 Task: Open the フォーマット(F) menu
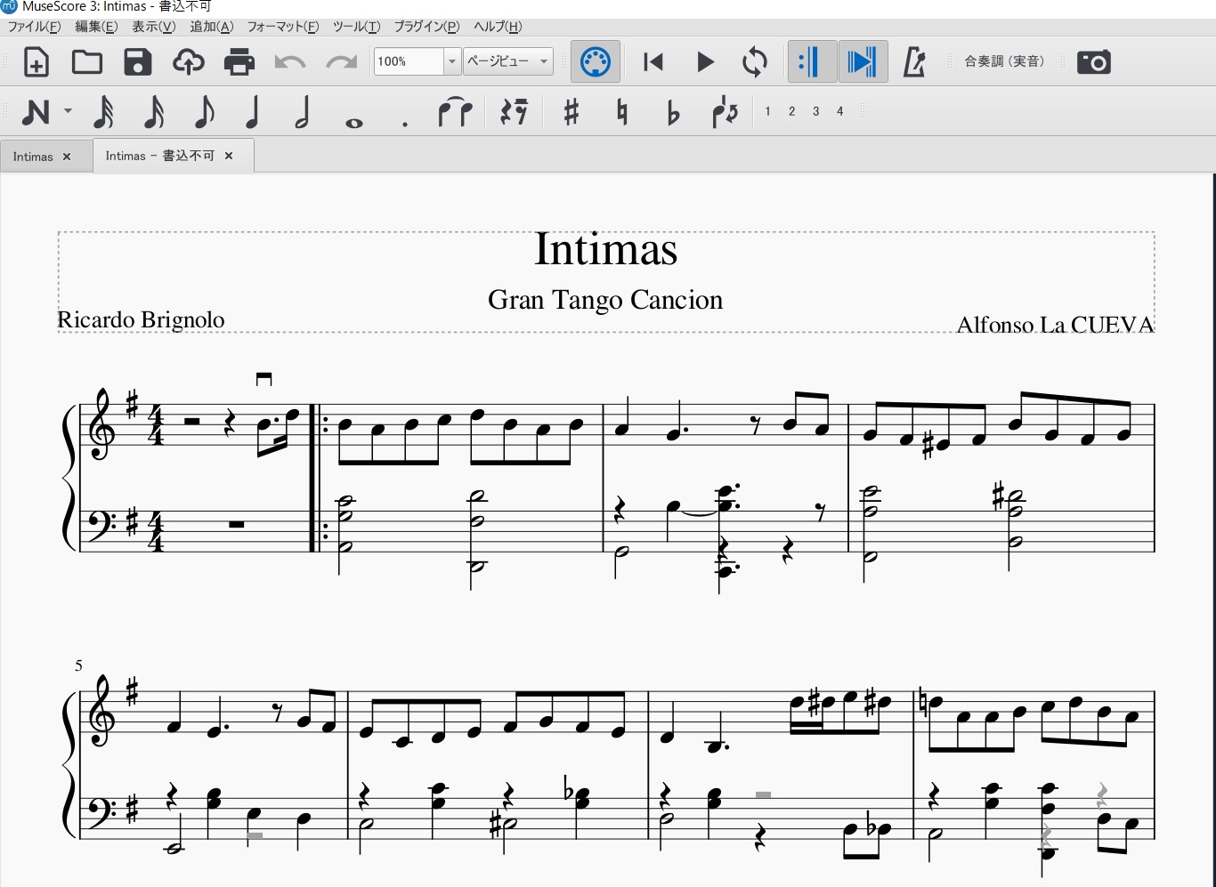[x=283, y=27]
